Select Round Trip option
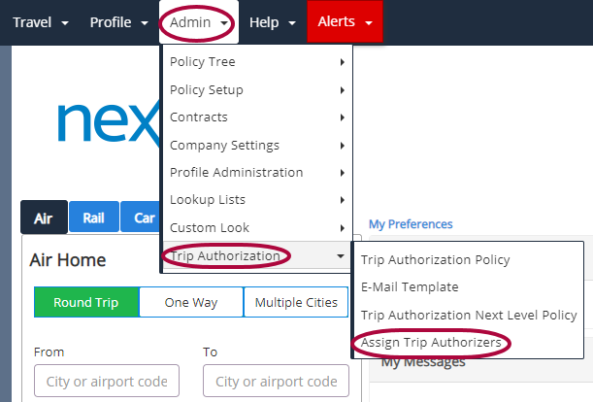593x402 pixels. pos(86,302)
